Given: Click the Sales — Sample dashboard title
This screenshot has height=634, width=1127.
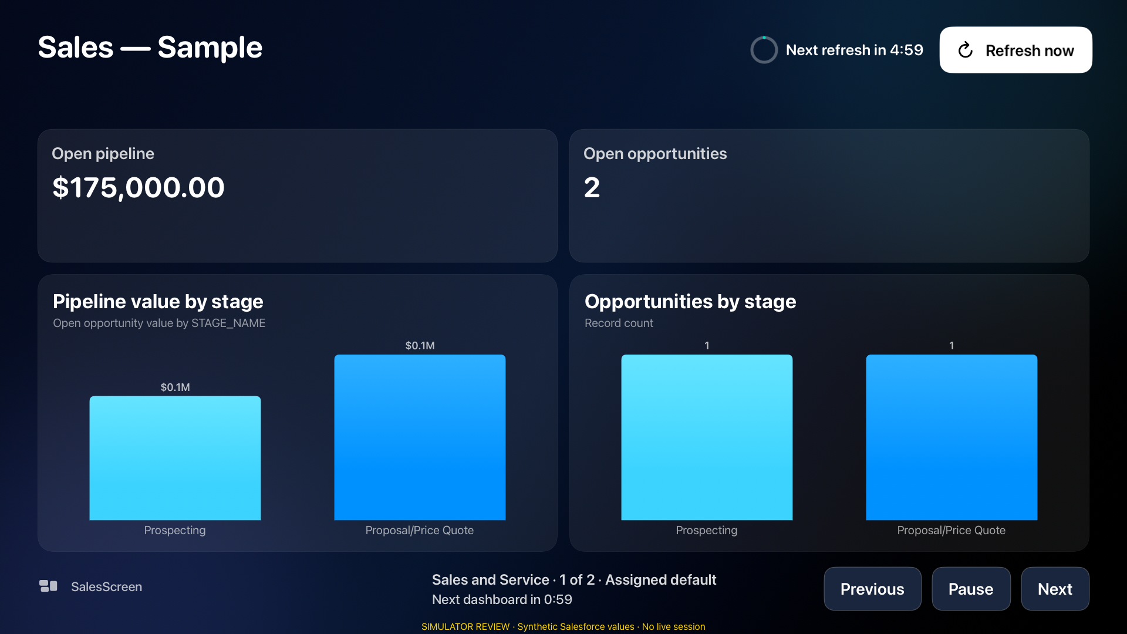Looking at the screenshot, I should pyautogui.click(x=150, y=47).
